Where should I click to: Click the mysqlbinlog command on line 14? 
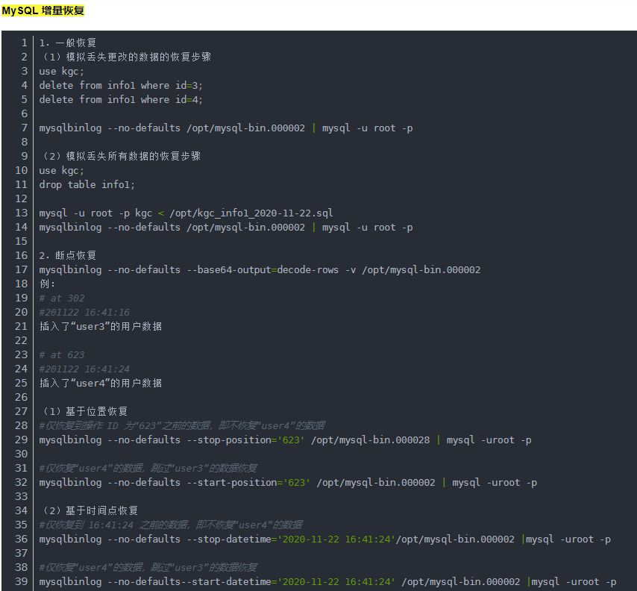(x=226, y=227)
